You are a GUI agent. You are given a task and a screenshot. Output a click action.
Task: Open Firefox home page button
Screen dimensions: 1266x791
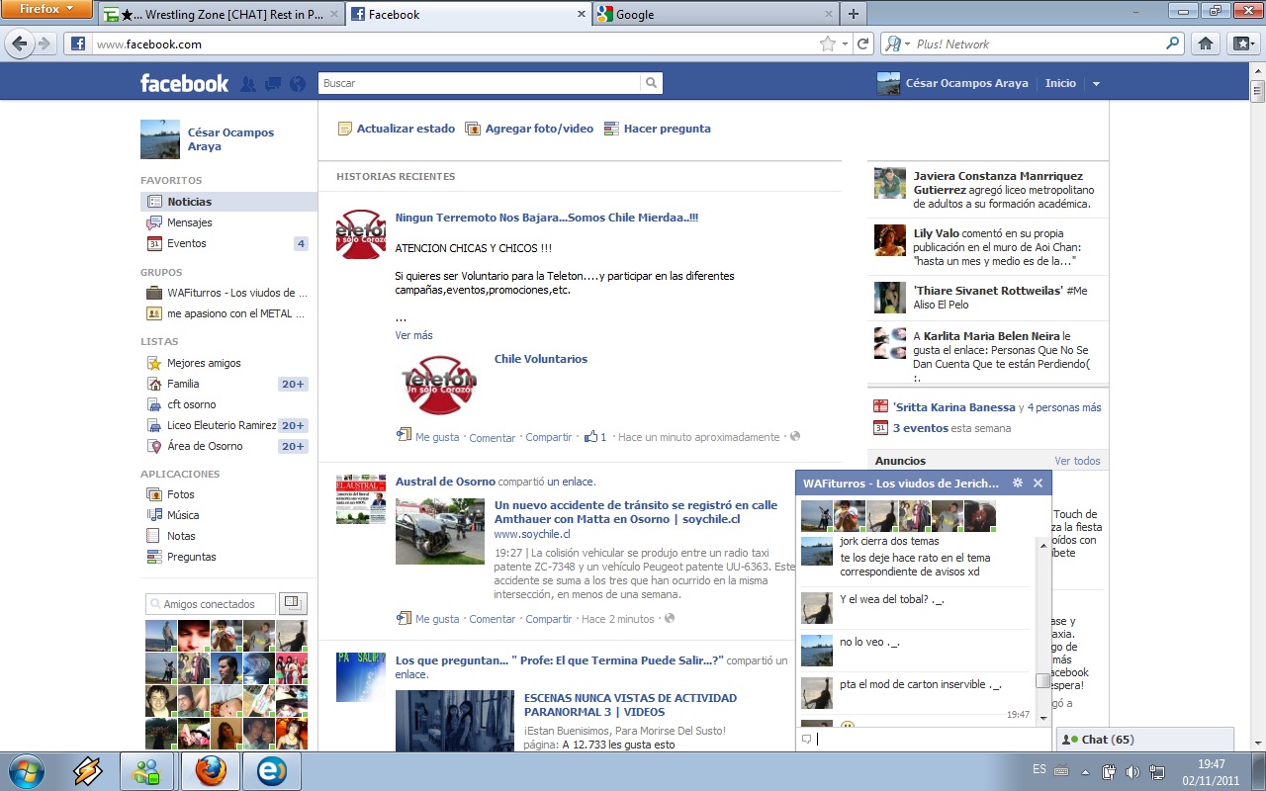pyautogui.click(x=1205, y=44)
